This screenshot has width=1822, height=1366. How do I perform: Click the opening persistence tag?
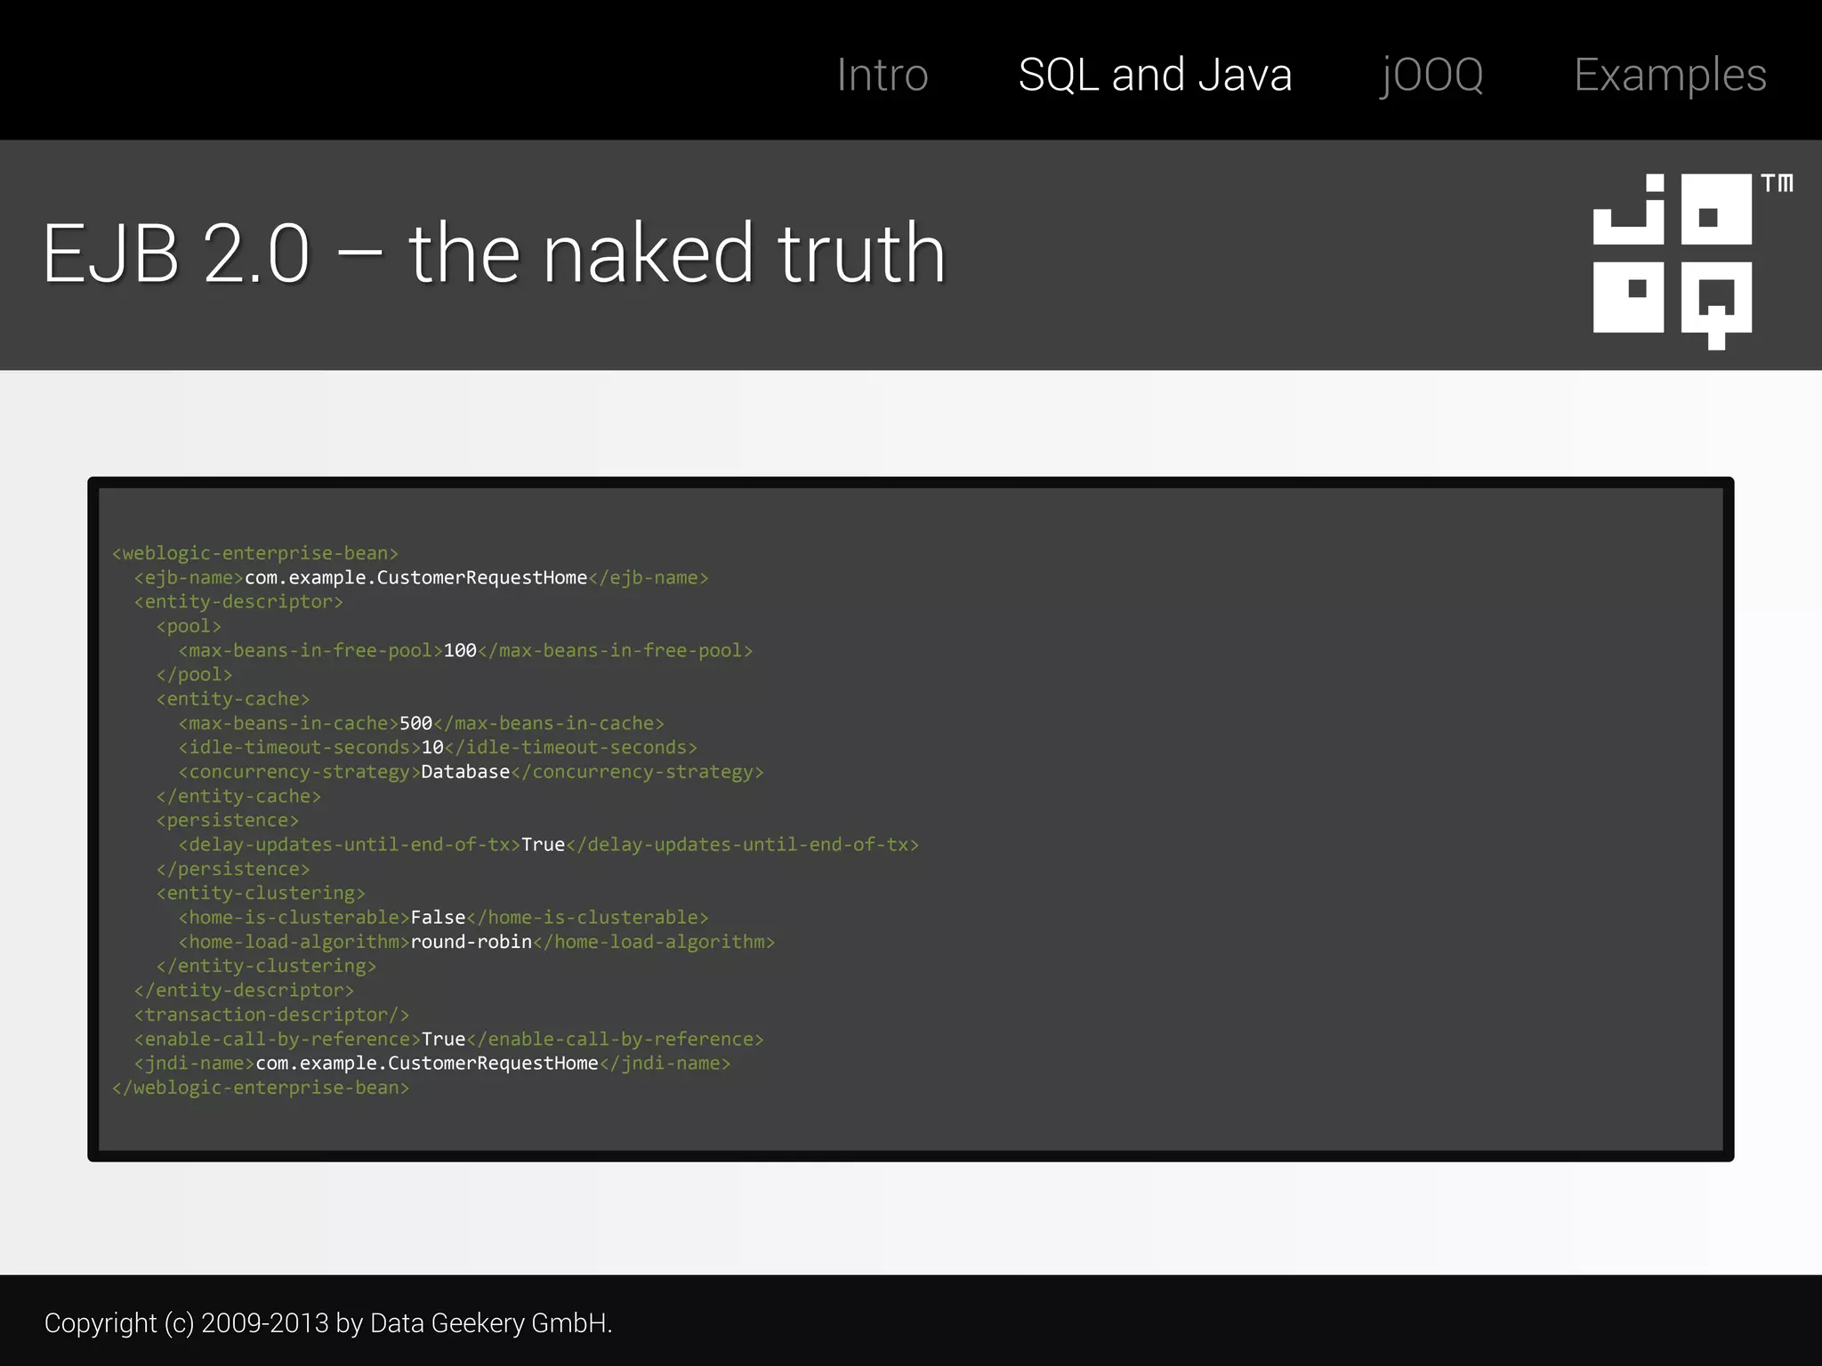pyautogui.click(x=228, y=821)
